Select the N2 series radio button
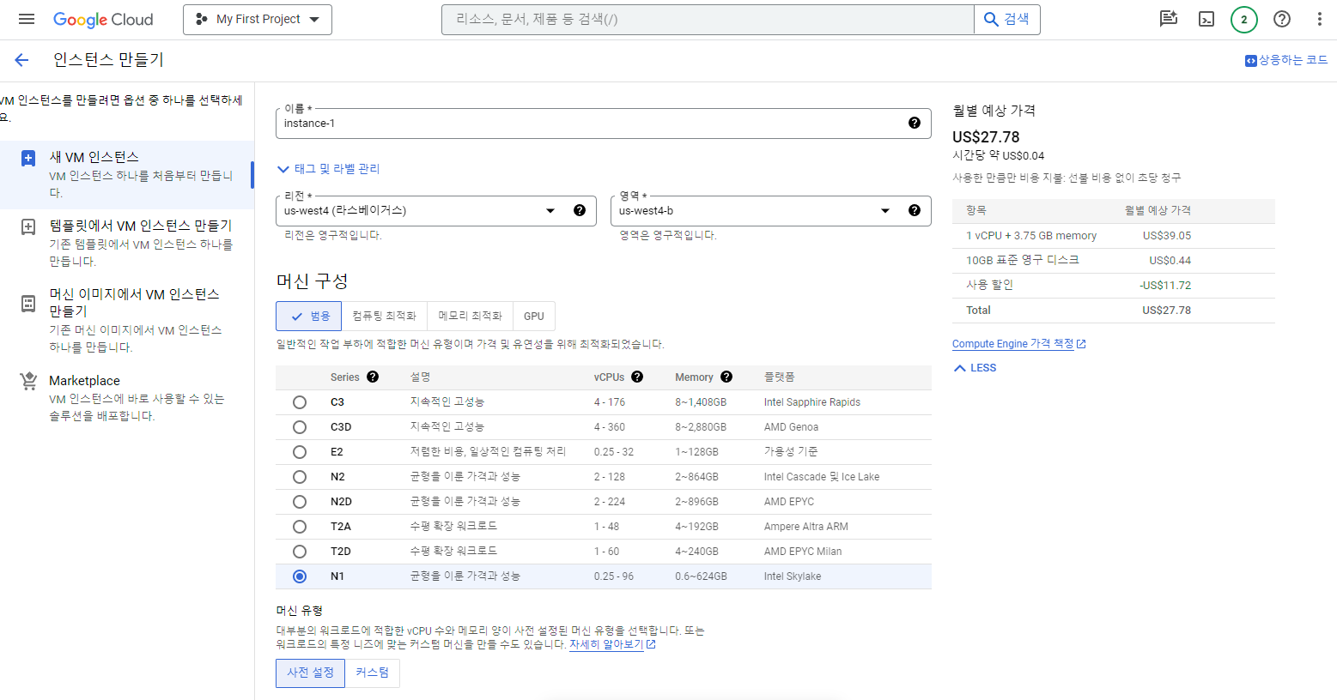The width and height of the screenshot is (1337, 700). (300, 477)
